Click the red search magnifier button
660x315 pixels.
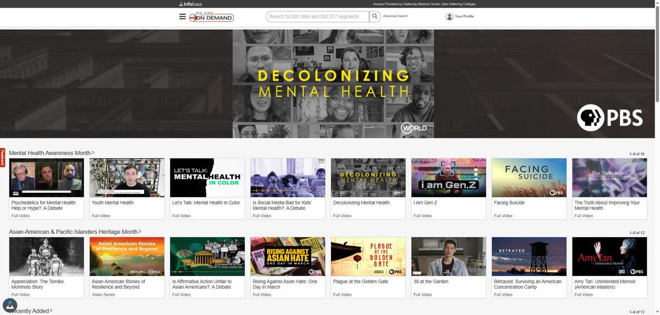375,16
